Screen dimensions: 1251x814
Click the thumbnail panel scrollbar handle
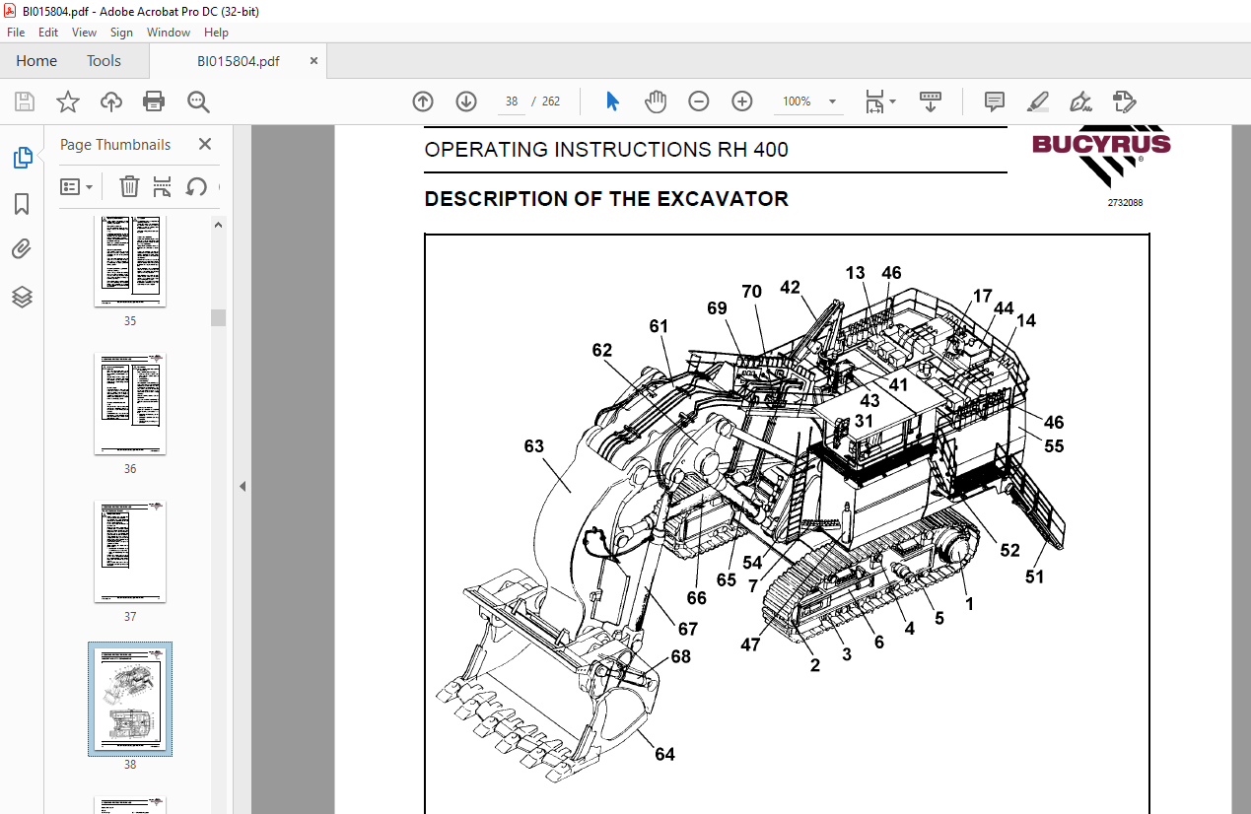[x=219, y=317]
